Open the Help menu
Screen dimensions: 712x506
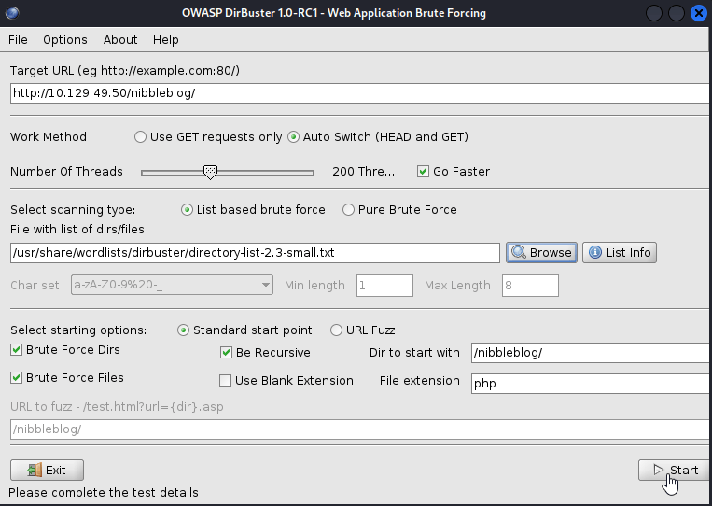pyautogui.click(x=166, y=40)
